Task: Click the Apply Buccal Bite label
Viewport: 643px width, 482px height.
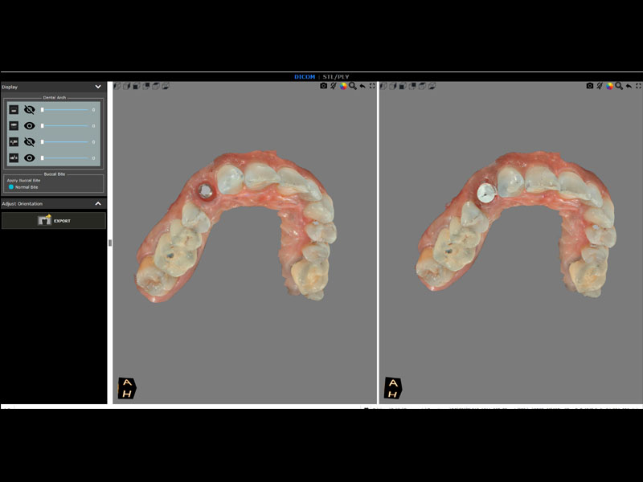Action: tap(24, 180)
